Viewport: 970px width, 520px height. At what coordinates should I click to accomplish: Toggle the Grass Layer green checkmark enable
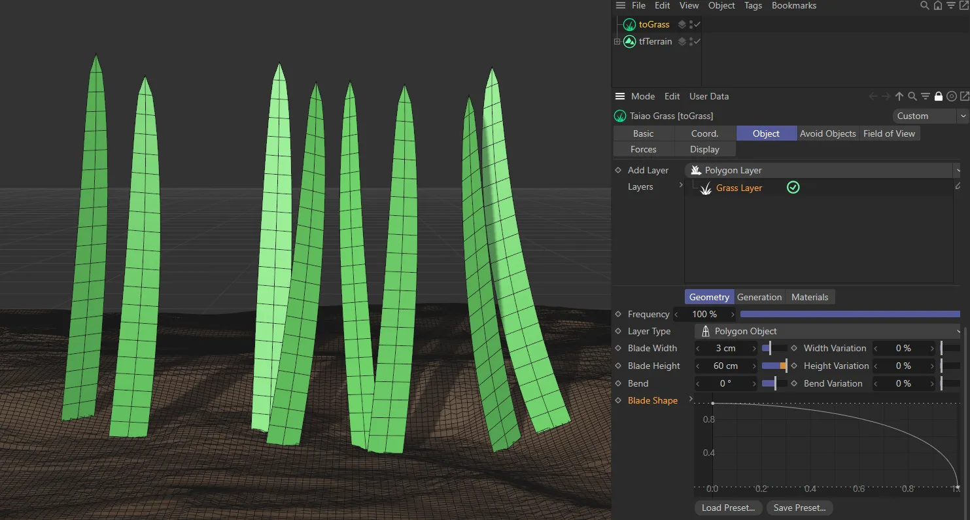click(793, 187)
